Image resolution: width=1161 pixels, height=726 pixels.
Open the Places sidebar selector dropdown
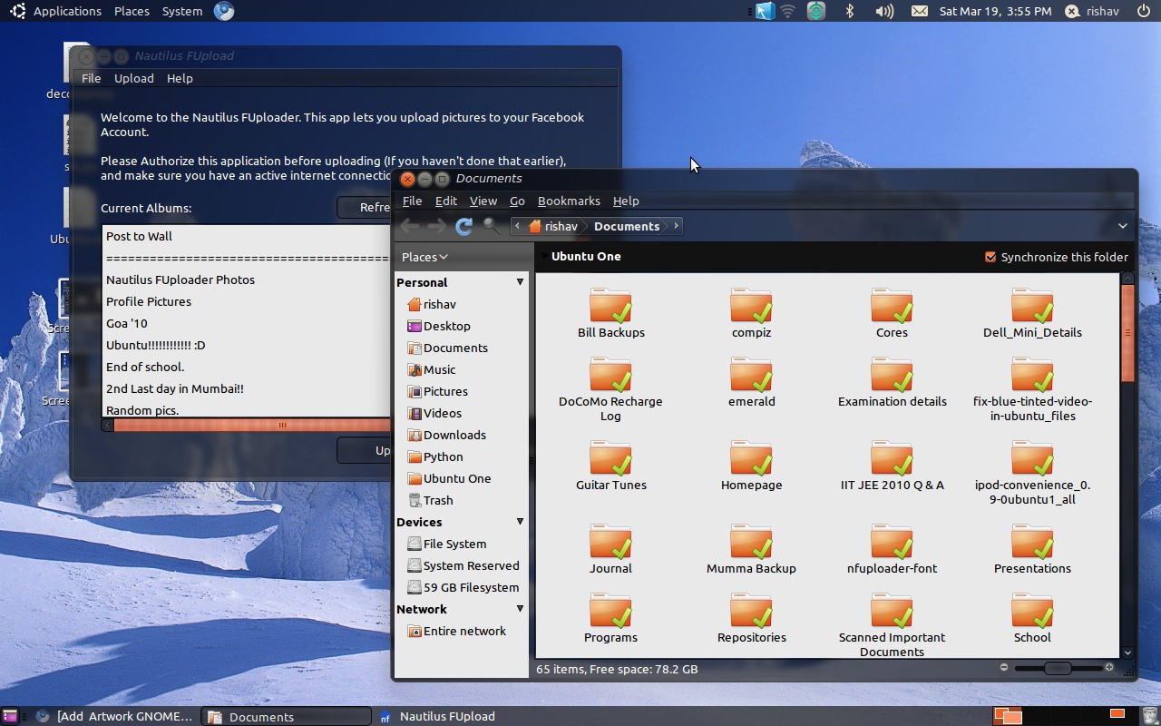(x=425, y=257)
